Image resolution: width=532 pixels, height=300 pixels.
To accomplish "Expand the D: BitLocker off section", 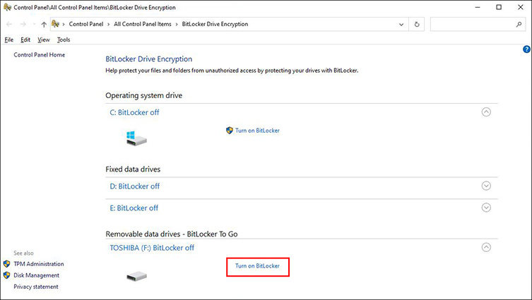I will [x=486, y=186].
